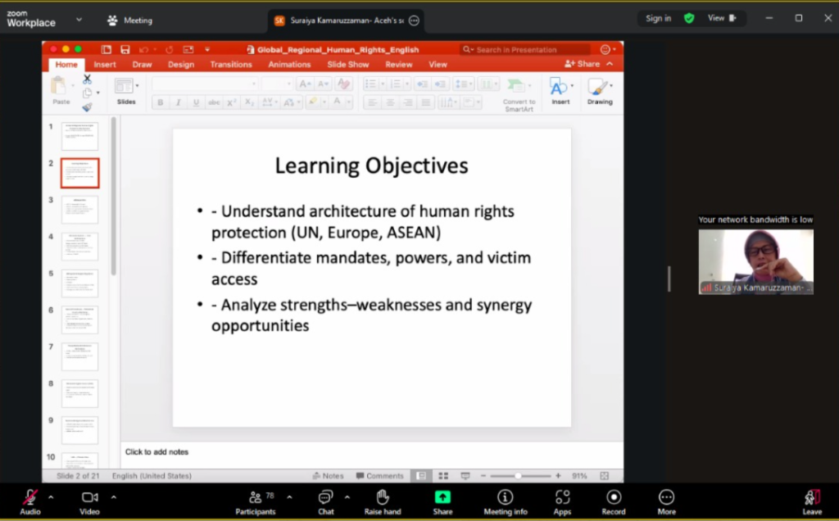Open the Review ribbon tab
Viewport: 839px width, 521px height.
pos(399,64)
